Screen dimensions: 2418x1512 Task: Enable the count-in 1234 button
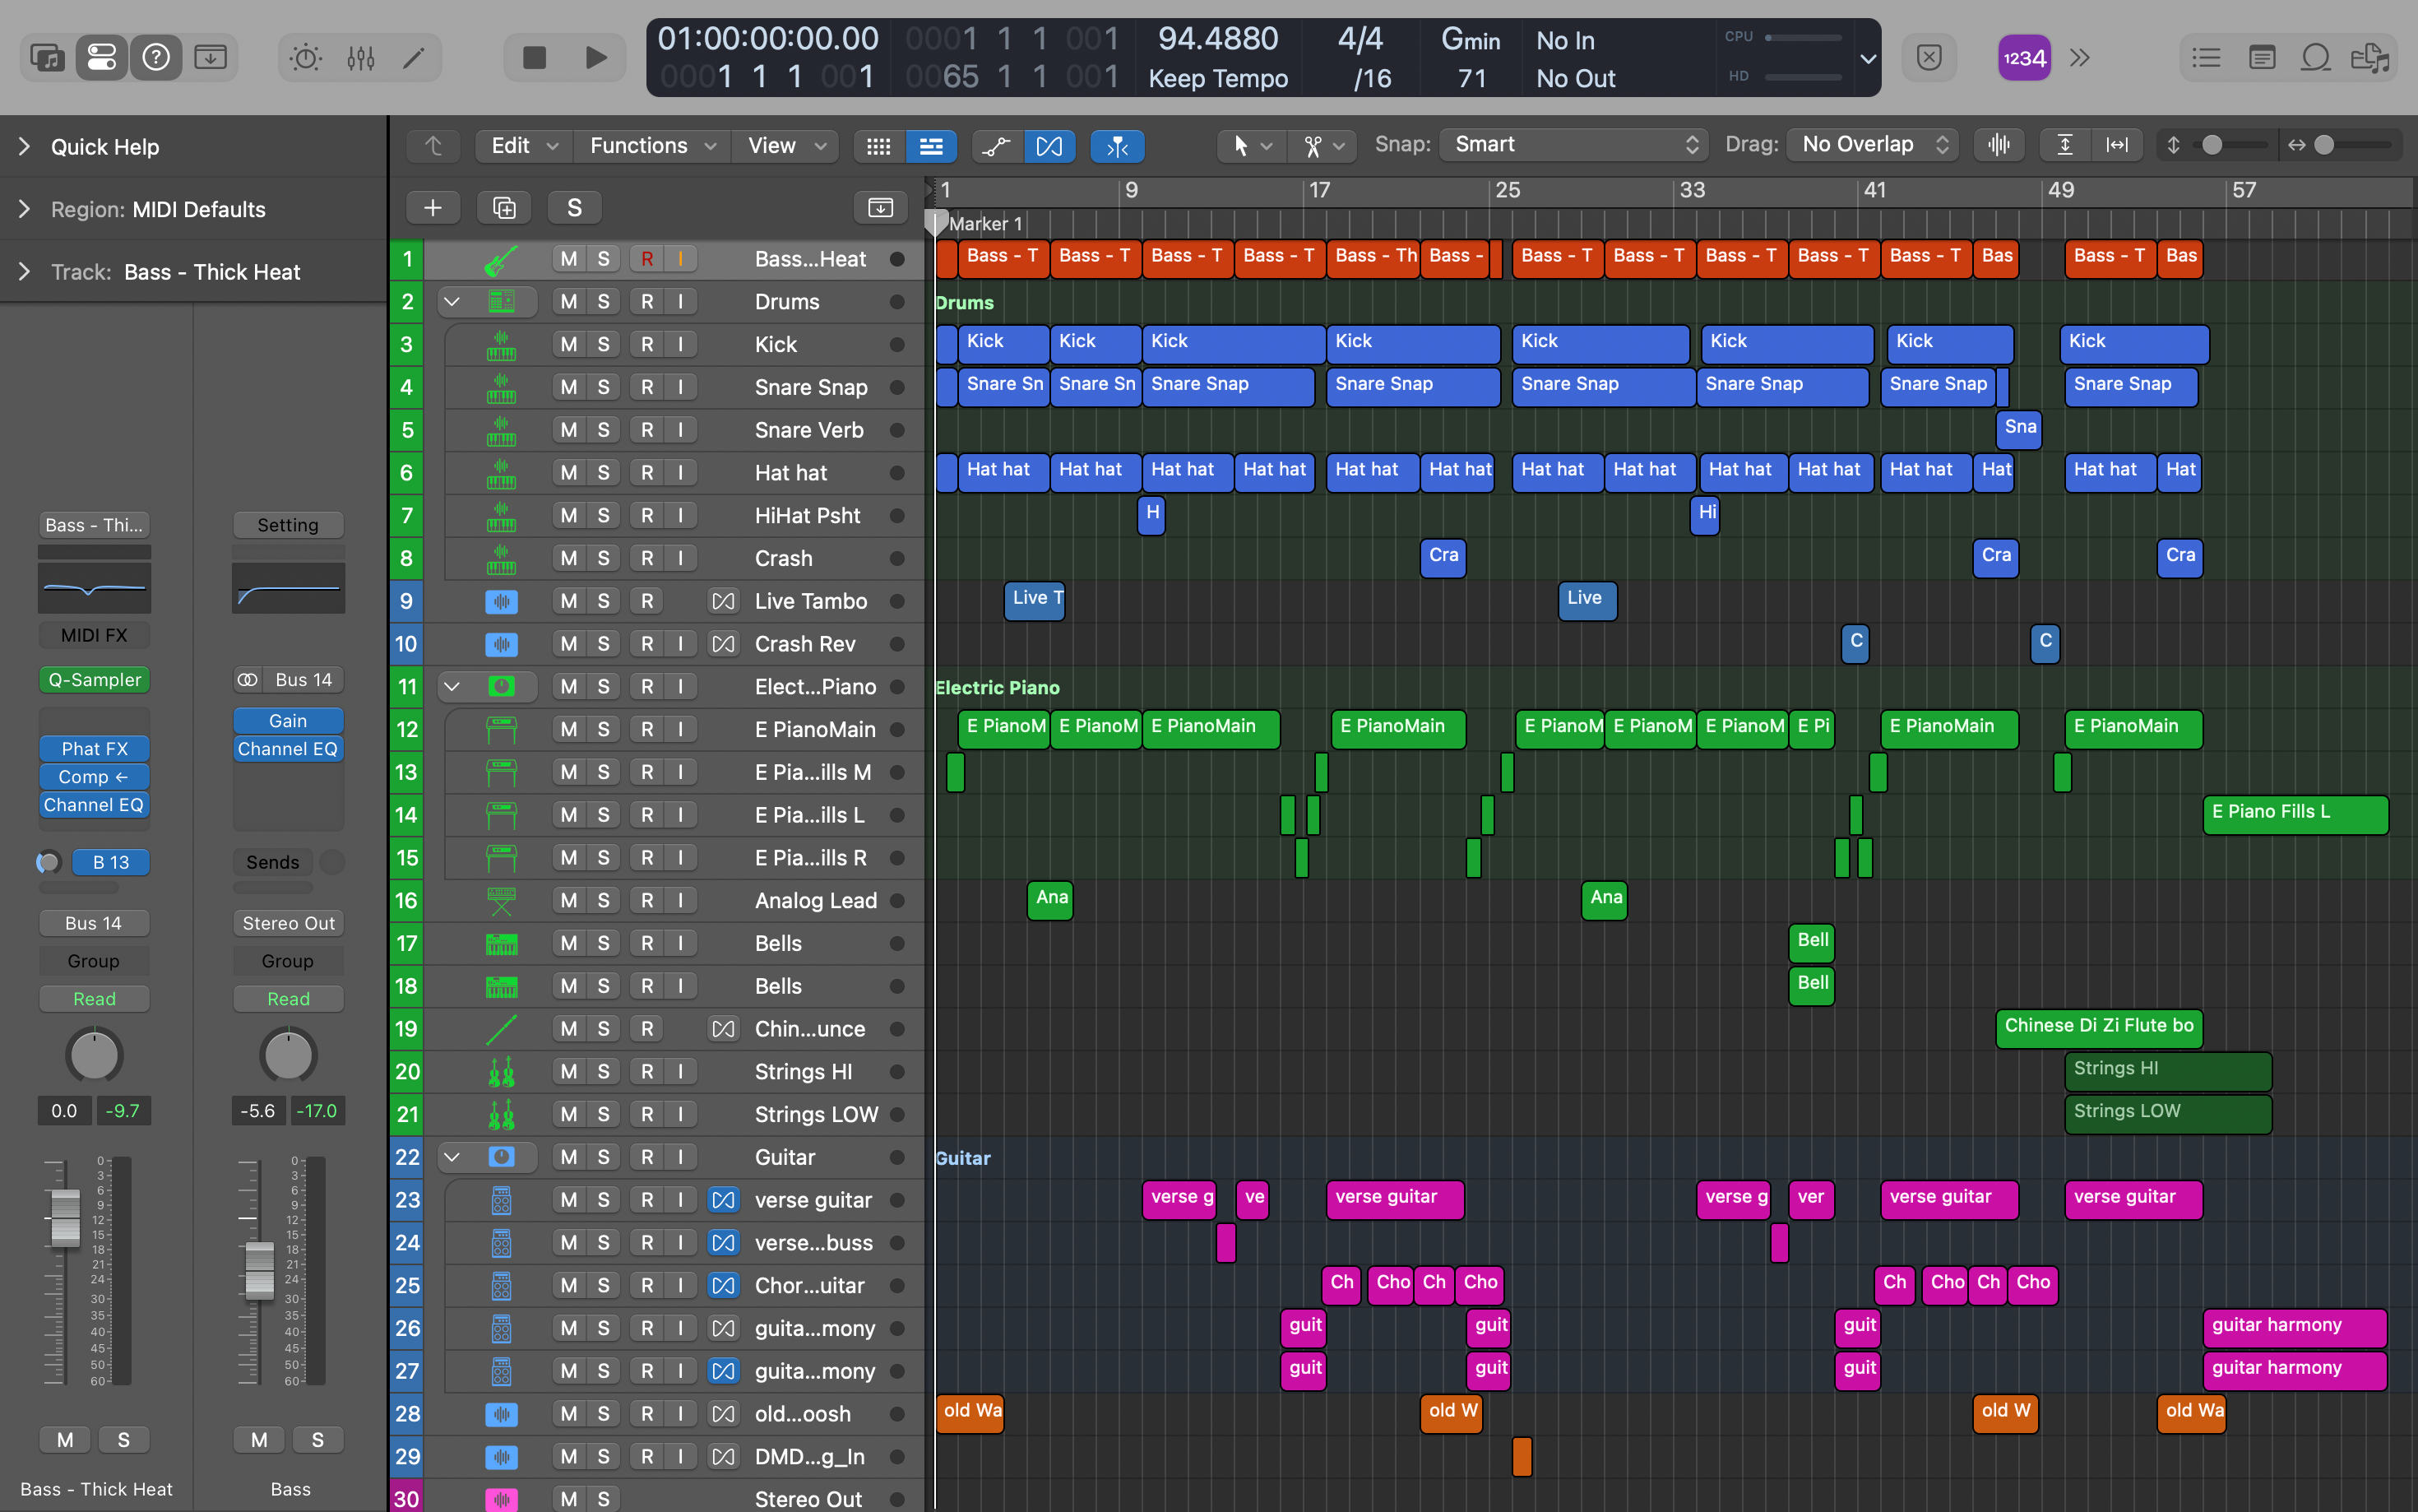tap(2023, 58)
